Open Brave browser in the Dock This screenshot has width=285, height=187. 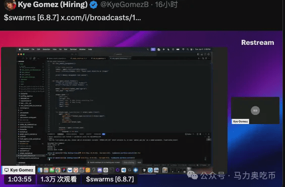pos(76,170)
